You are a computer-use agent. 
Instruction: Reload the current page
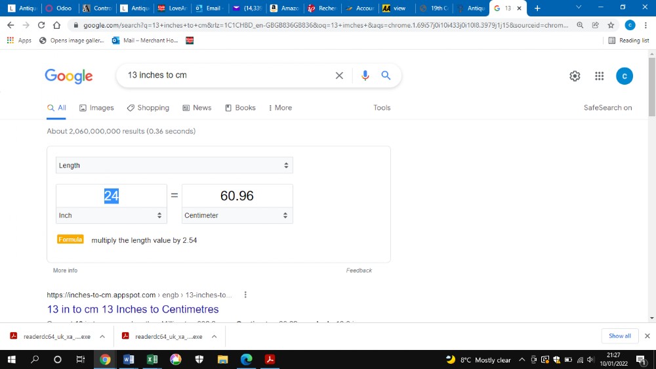(41, 25)
